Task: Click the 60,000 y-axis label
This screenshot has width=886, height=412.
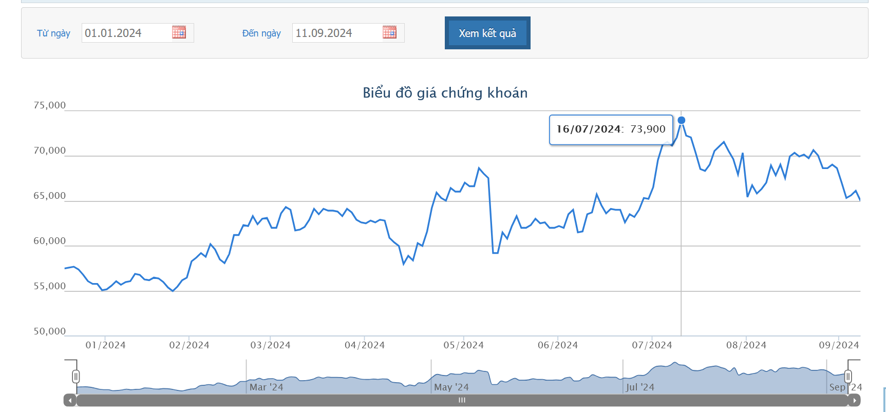Action: 50,241
